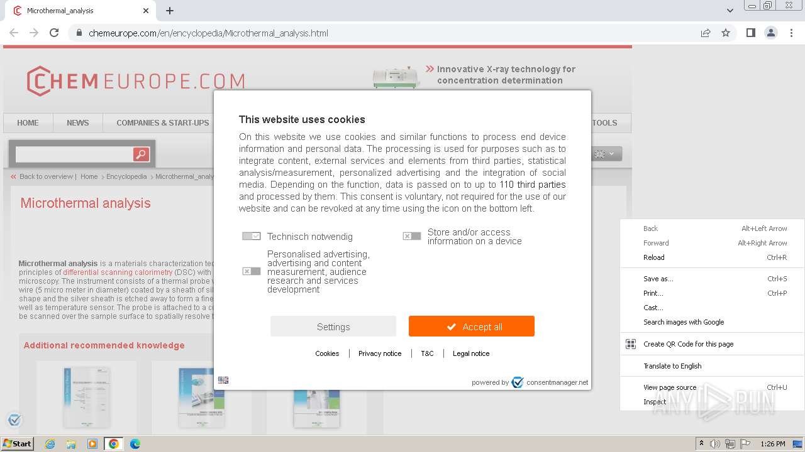Open the browser side panel icon
The image size is (805, 452).
(750, 33)
